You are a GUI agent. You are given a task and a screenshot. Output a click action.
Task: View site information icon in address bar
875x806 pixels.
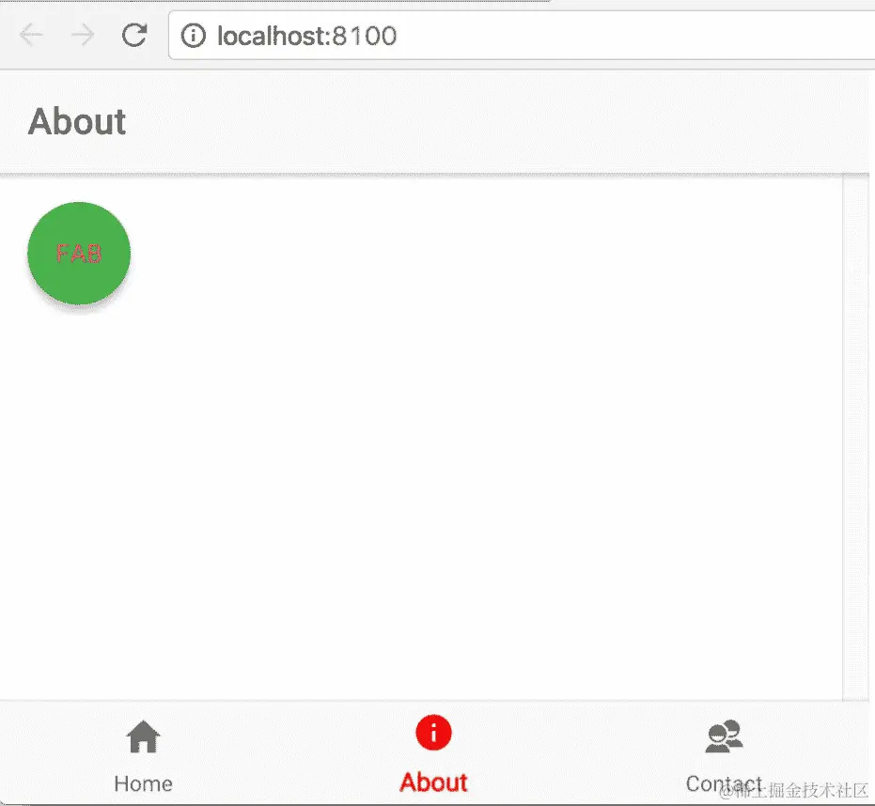[193, 36]
